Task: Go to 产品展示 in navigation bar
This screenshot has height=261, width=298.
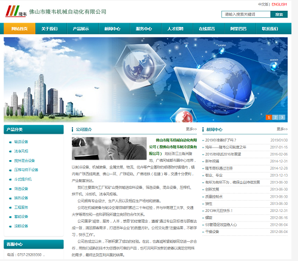Action: coord(81,29)
